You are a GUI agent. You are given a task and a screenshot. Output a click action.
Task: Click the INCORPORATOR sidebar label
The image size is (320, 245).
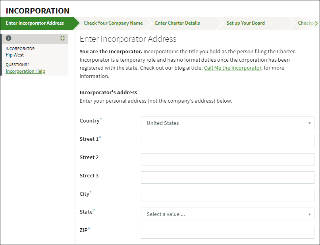20,49
